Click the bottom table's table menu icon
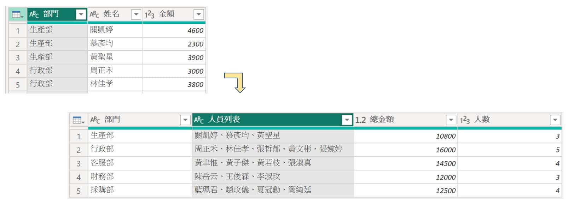 click(x=78, y=120)
